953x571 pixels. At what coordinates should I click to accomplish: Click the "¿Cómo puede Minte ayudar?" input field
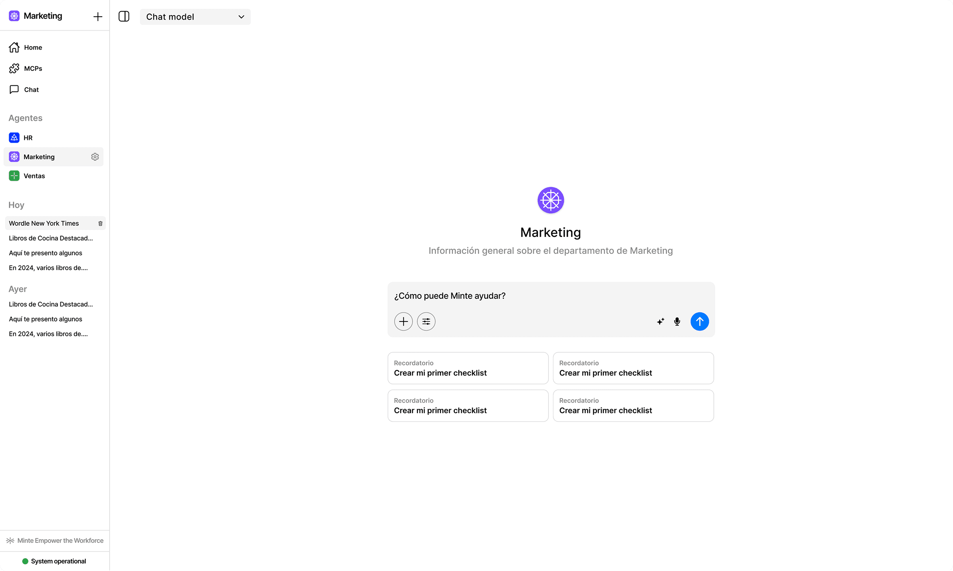coord(550,296)
